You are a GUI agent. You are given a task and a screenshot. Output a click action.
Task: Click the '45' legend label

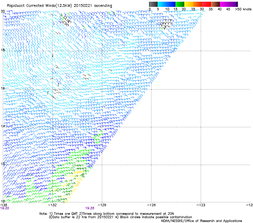click(x=228, y=9)
